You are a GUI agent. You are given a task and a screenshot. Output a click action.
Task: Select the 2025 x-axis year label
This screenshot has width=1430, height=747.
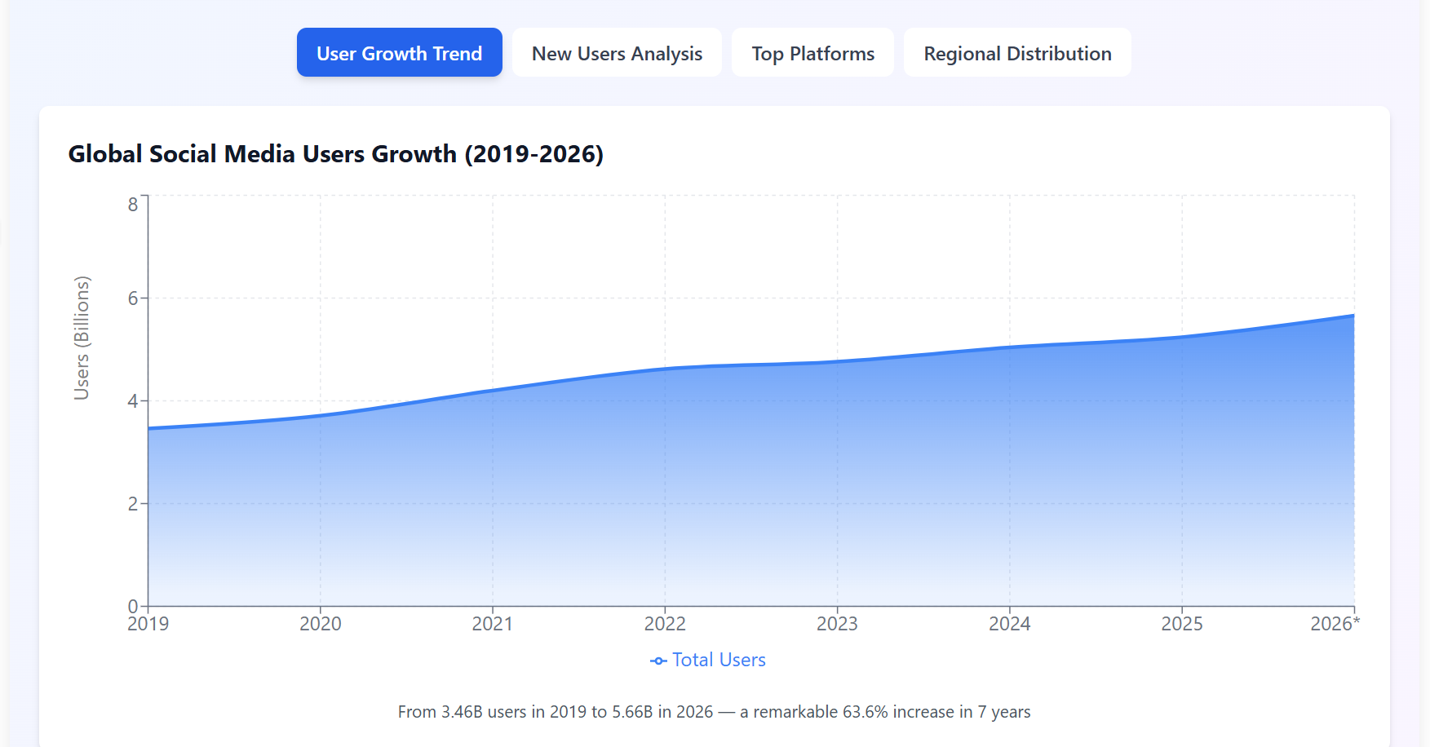(x=1181, y=624)
